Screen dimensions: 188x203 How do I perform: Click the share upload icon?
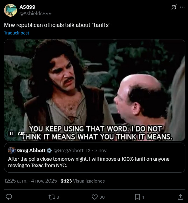[180, 197]
